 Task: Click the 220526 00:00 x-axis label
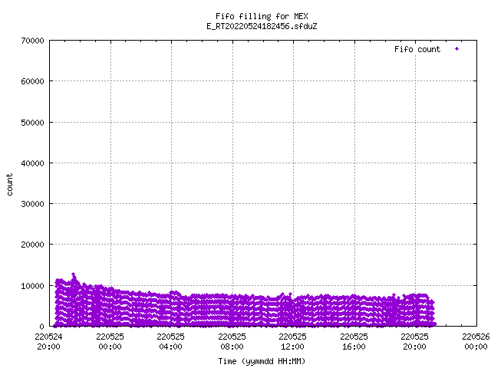(x=476, y=341)
